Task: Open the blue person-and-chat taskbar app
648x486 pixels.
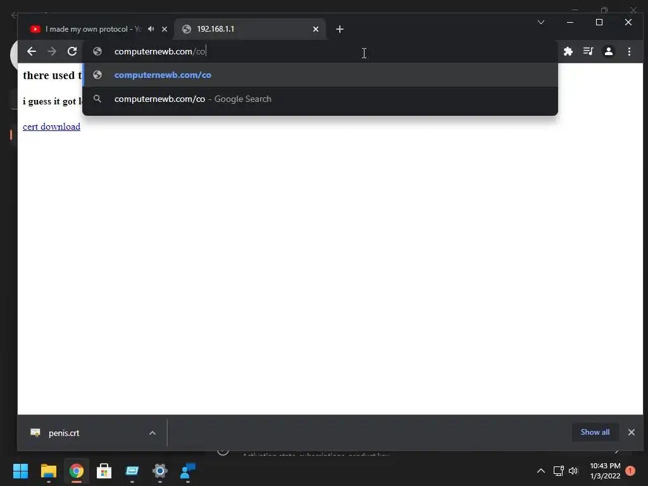Action: [x=188, y=471]
